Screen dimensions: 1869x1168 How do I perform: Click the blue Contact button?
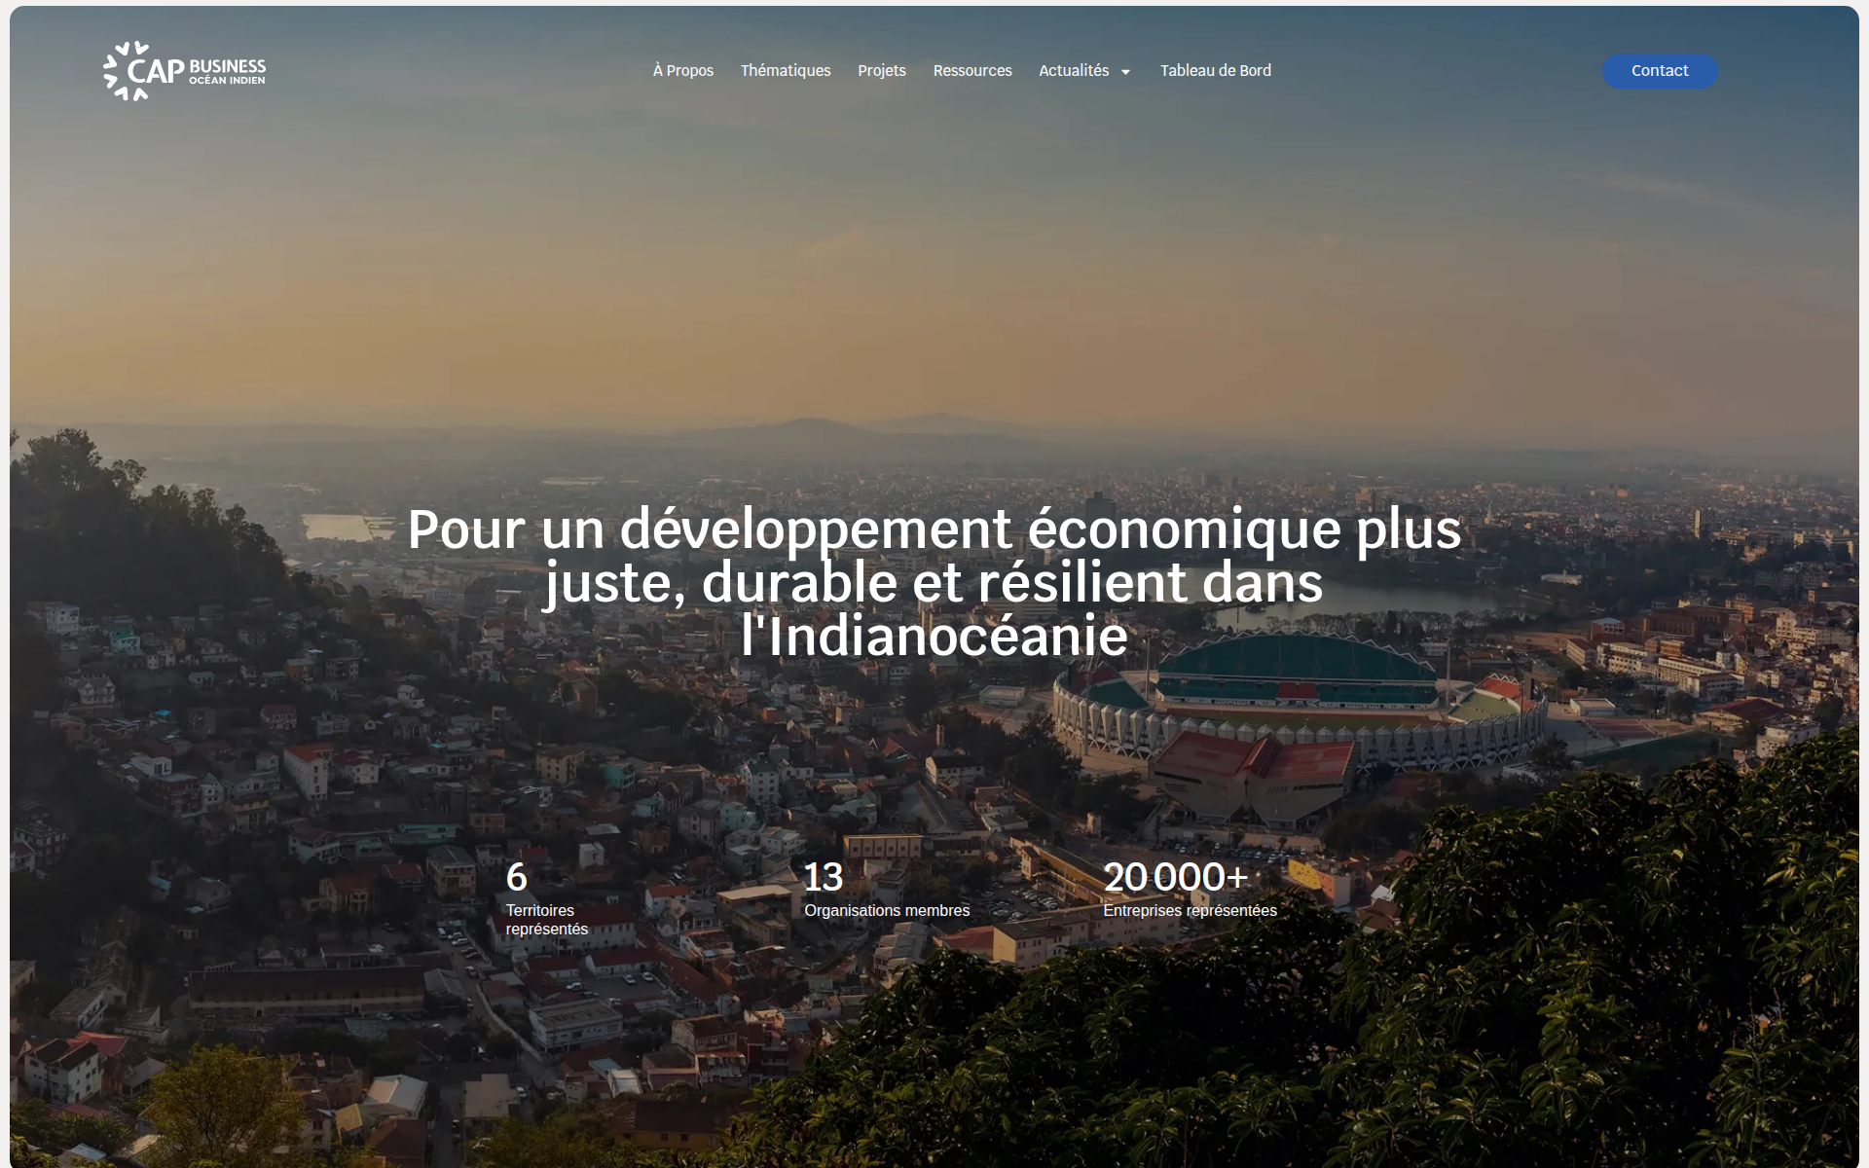click(x=1660, y=71)
